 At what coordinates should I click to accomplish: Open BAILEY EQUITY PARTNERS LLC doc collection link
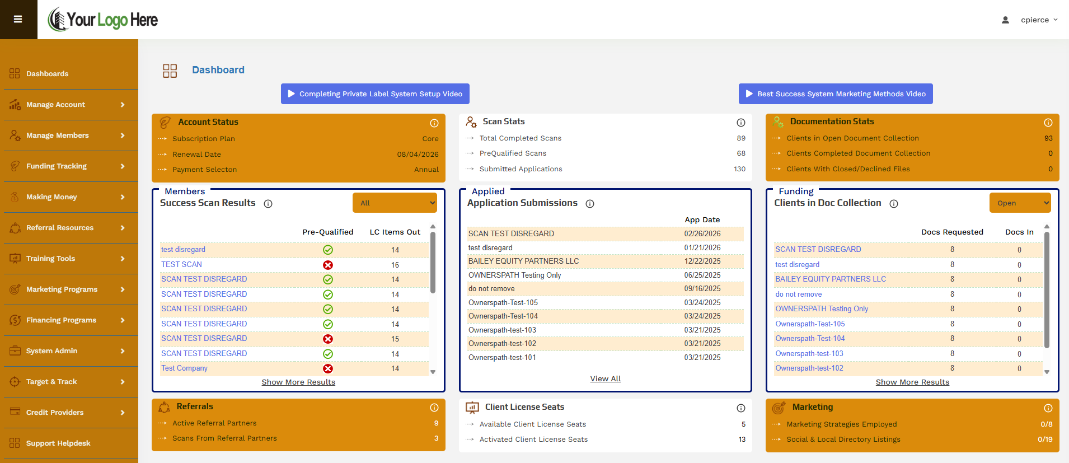(831, 279)
